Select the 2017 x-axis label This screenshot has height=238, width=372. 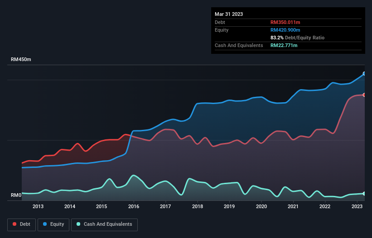[x=165, y=206]
